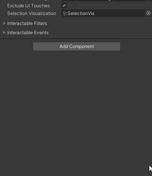152x176 pixels.
Task: Open object picker for Selection Visualization
Action: point(149,13)
